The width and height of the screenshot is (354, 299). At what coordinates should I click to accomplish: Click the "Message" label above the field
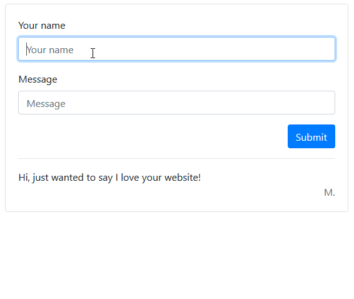[x=38, y=79]
